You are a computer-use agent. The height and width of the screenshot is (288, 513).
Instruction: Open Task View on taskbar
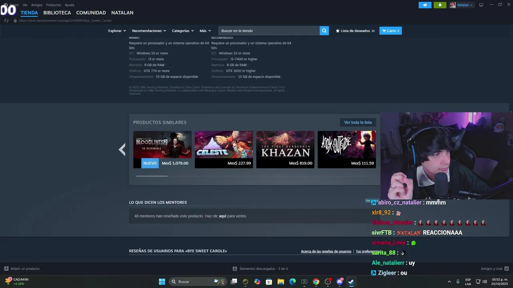[x=234, y=282]
